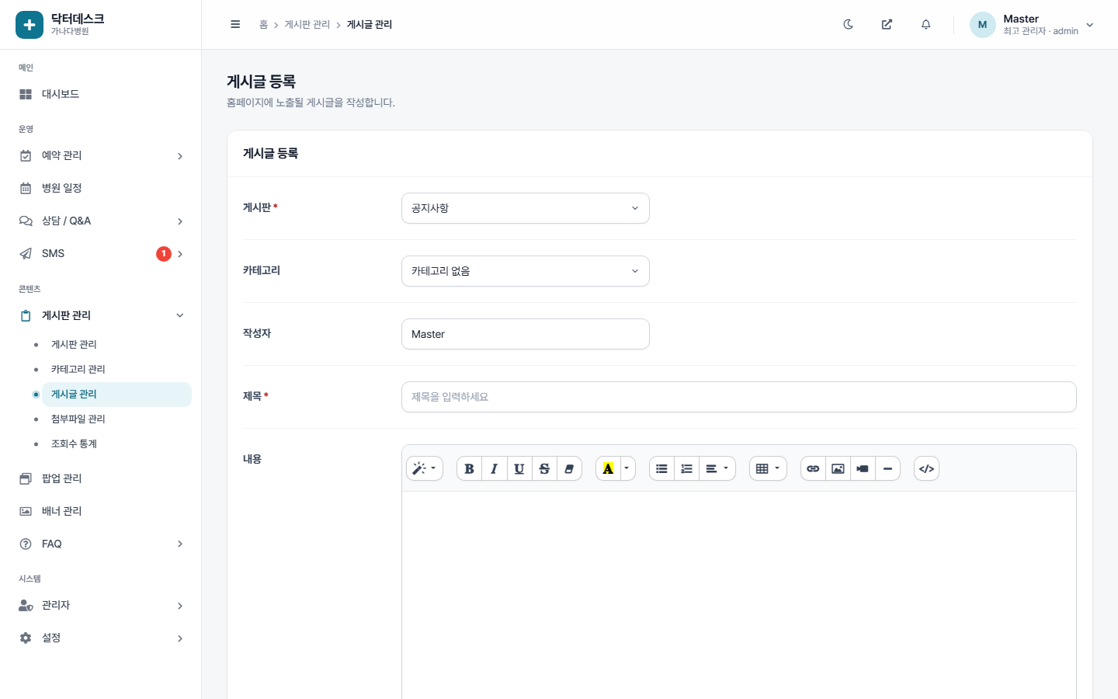
Task: Switch editor to code view
Action: pos(926,468)
